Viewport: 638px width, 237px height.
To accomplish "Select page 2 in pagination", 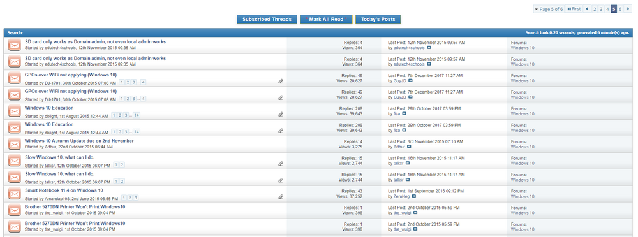I will pos(595,9).
